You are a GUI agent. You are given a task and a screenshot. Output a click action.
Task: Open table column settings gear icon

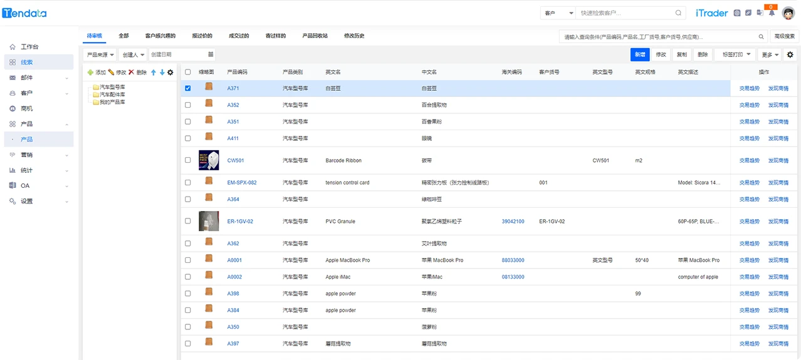pos(790,55)
